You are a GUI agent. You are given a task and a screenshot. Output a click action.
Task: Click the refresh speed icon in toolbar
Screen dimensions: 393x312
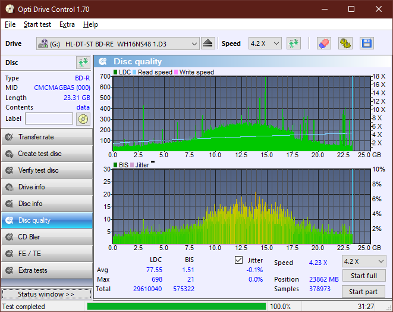(x=293, y=43)
